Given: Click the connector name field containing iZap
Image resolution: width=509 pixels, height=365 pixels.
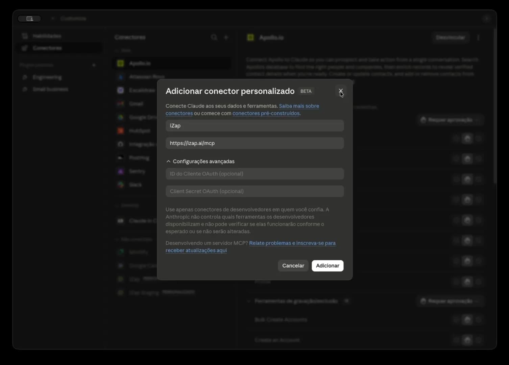Looking at the screenshot, I should (x=255, y=126).
